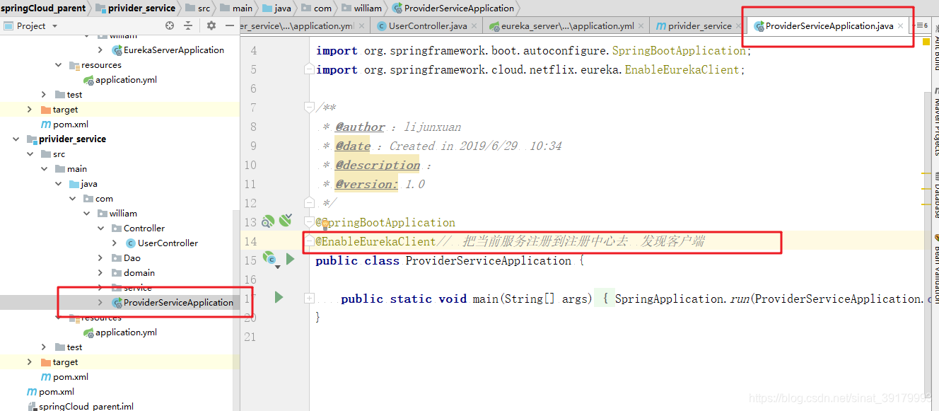
Task: Collapse the privider_service module node
Action: click(16, 139)
